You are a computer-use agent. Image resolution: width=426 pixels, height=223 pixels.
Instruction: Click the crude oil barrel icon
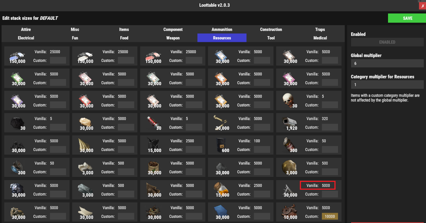pyautogui.click(x=221, y=144)
